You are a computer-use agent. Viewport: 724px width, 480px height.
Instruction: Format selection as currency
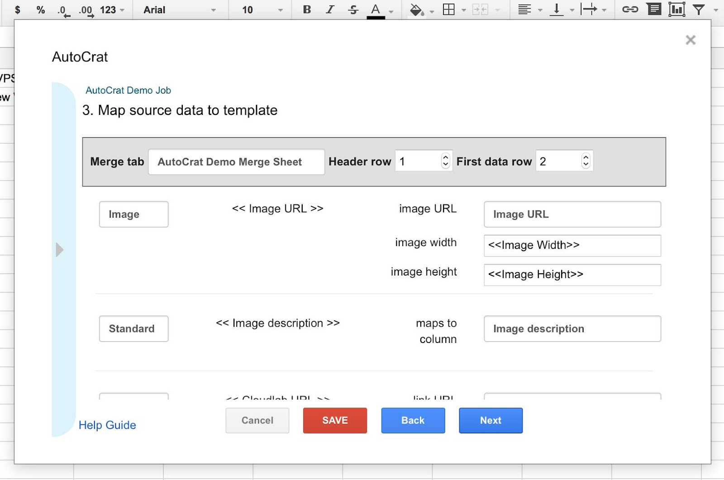click(18, 10)
